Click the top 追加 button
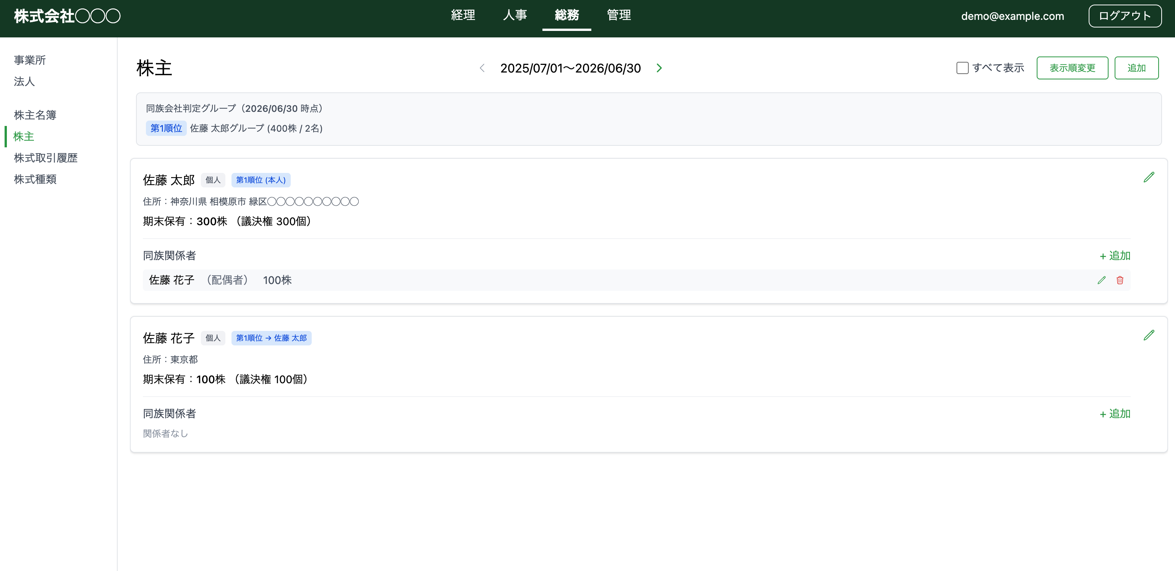Screen dimensions: 1175x571 [1136, 68]
